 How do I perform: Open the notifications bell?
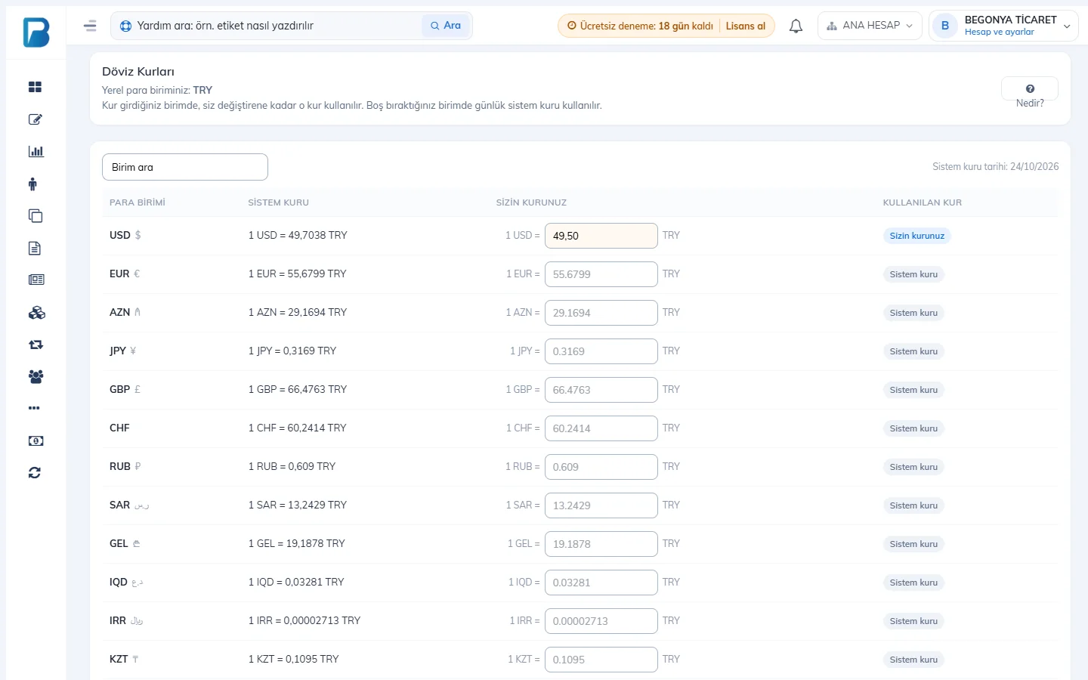click(796, 26)
